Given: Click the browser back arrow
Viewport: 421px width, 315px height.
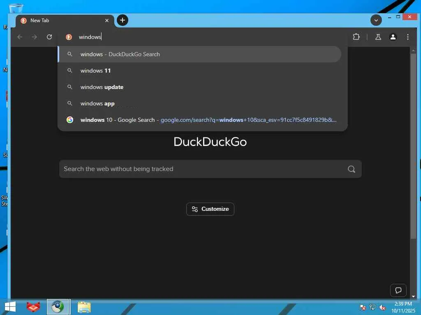Looking at the screenshot, I should click(20, 37).
